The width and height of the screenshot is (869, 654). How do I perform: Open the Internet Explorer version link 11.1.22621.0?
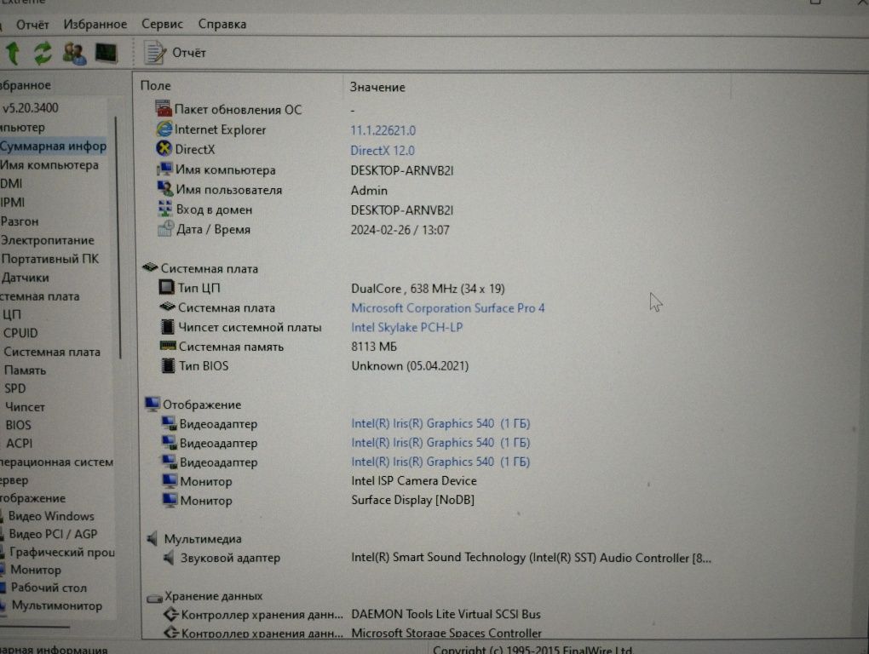(x=383, y=130)
